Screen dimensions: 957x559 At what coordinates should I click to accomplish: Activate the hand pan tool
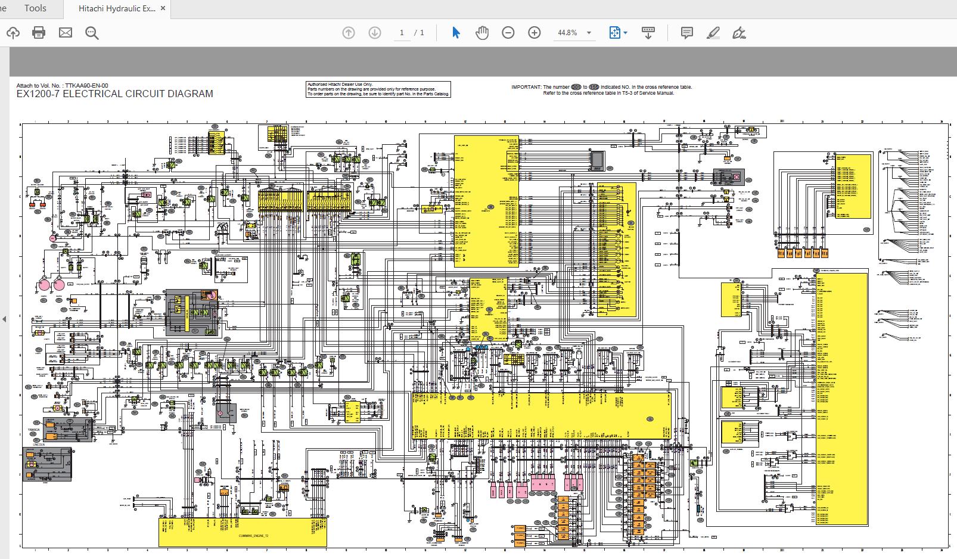coord(482,33)
